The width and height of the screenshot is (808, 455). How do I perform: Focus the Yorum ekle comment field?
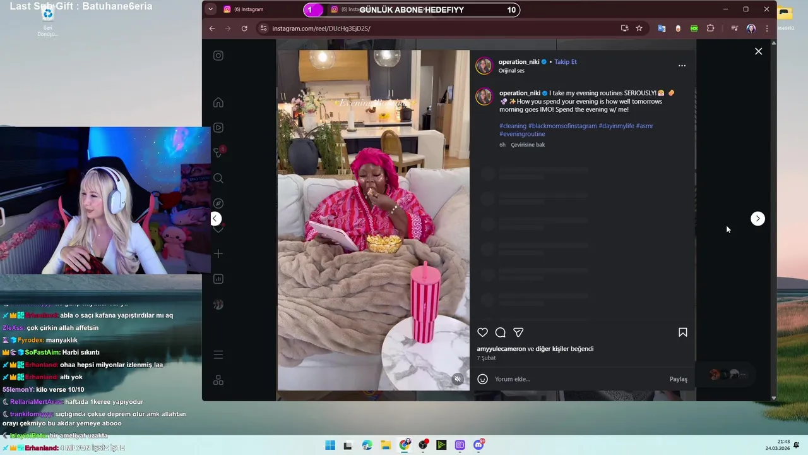point(578,379)
